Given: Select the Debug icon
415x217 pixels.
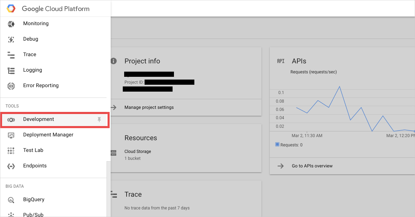Looking at the screenshot, I should pyautogui.click(x=11, y=39).
